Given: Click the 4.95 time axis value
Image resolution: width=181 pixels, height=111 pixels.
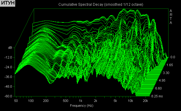Looking at the screenshot, I should coord(162,80).
